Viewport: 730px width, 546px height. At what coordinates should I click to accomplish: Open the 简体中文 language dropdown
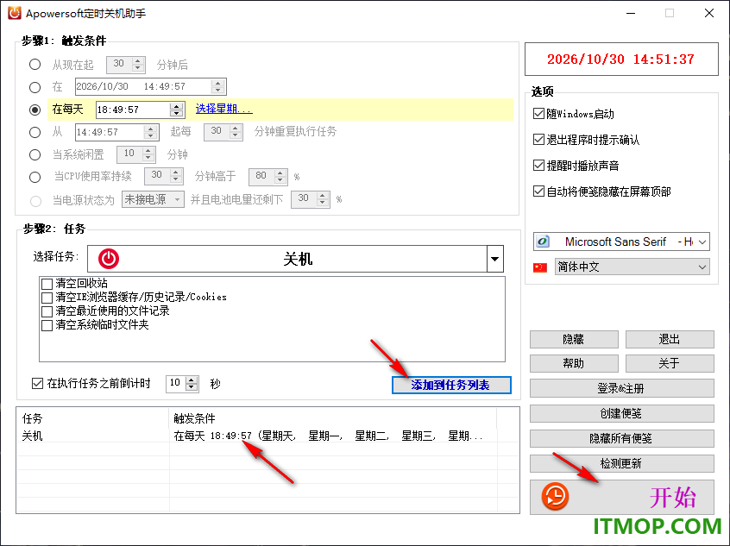[702, 267]
